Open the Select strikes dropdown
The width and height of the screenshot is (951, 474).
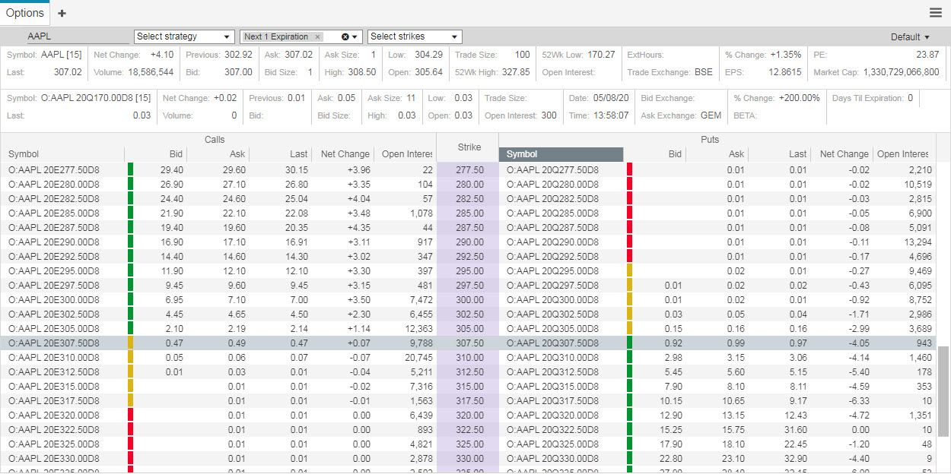[414, 36]
